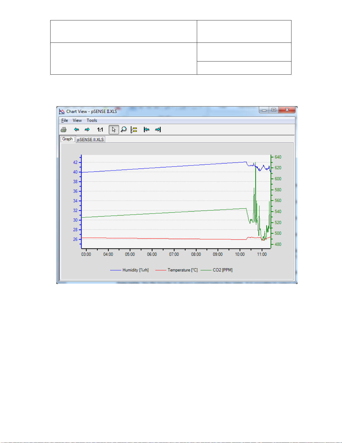
Task: Minimize the Chart View window
Action: coord(264,110)
